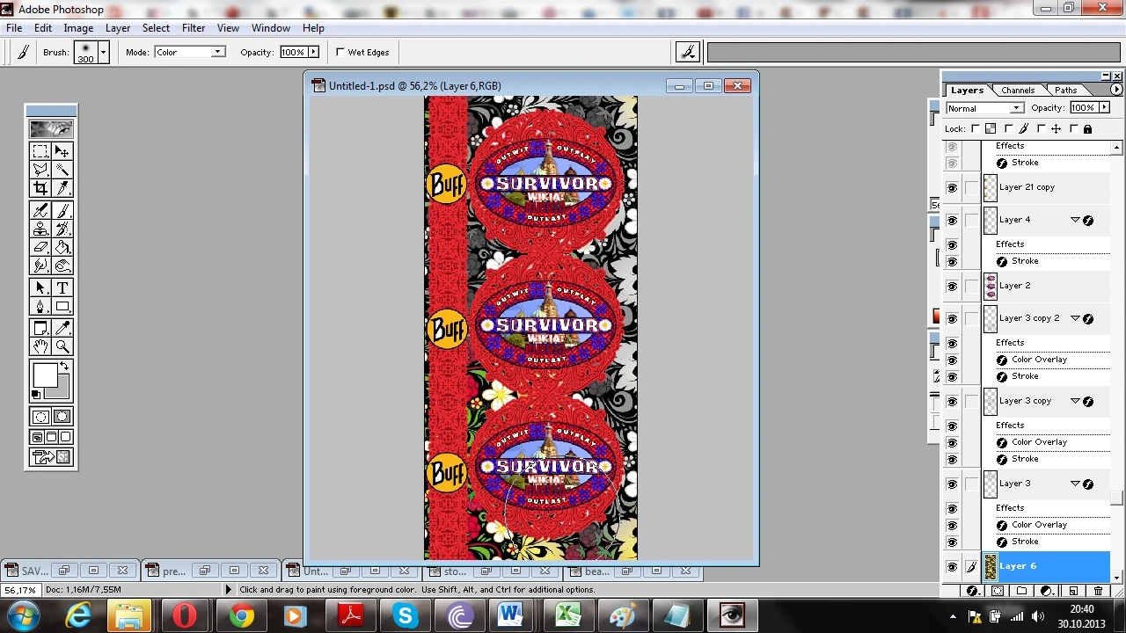Select the Slice tool
Screen dimensions: 1126x633
(62, 188)
